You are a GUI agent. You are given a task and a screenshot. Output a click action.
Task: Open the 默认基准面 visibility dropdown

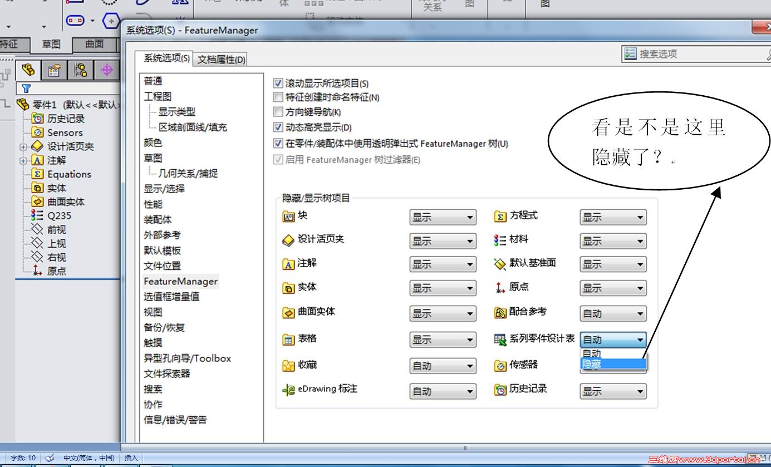613,265
